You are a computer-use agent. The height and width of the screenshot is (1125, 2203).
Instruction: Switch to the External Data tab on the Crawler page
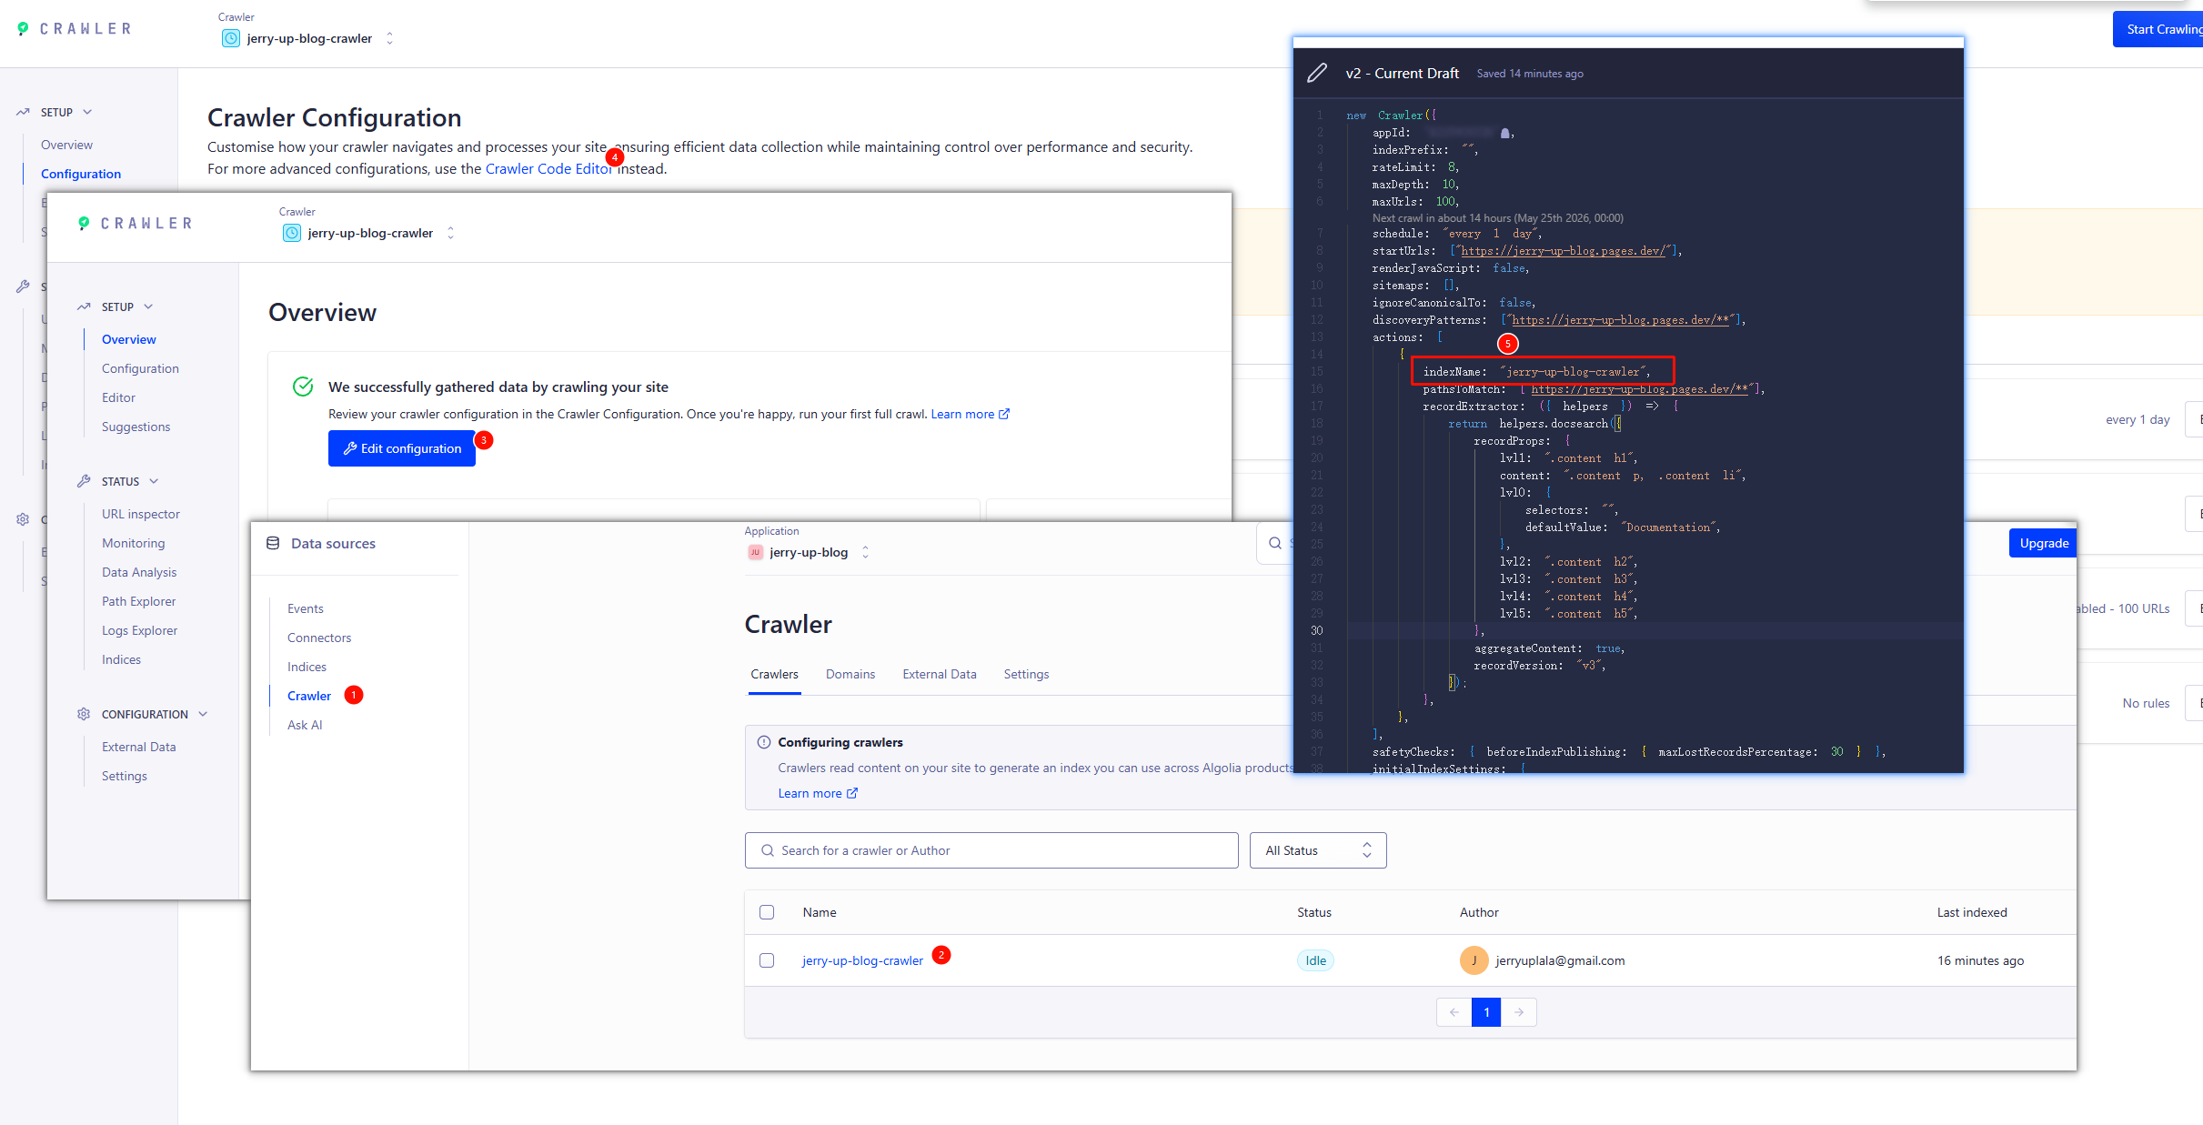(x=940, y=675)
